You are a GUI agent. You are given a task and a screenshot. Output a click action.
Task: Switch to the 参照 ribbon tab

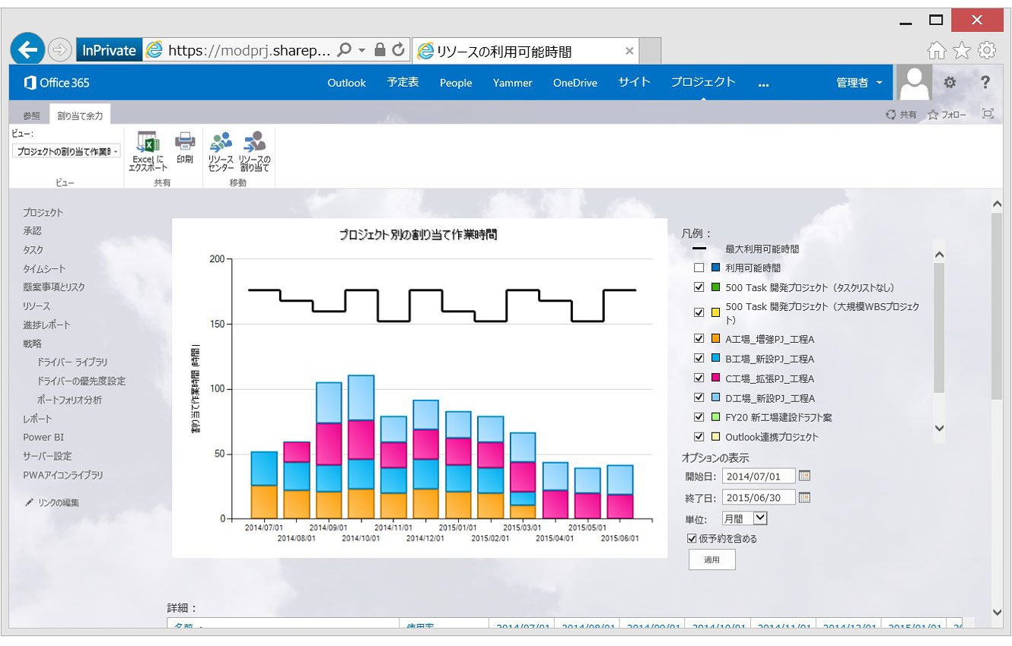[31, 116]
